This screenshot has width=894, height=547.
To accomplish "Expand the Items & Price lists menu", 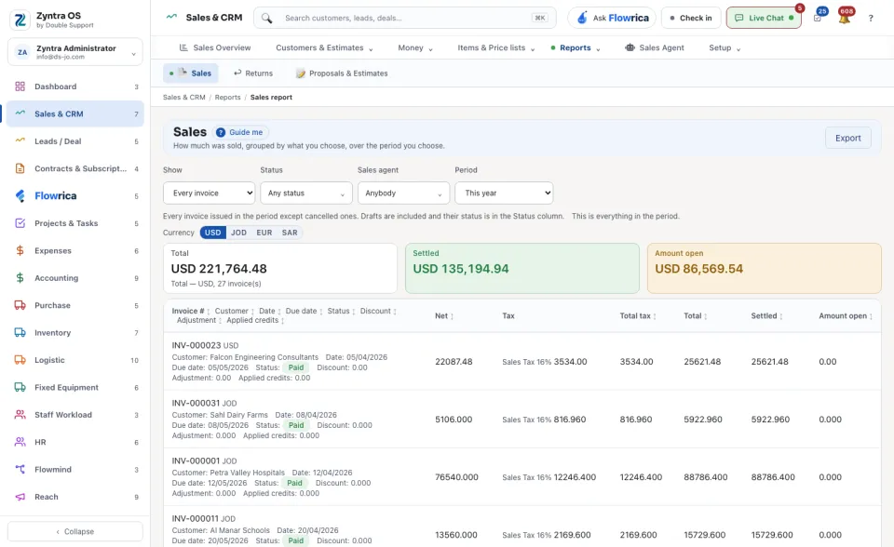I will [x=496, y=47].
